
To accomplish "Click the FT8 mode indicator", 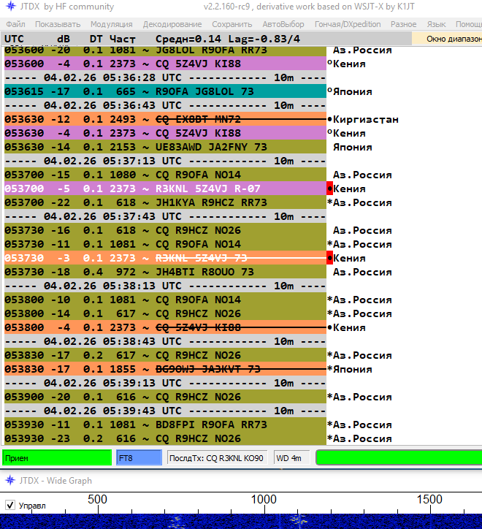I will coord(139,458).
